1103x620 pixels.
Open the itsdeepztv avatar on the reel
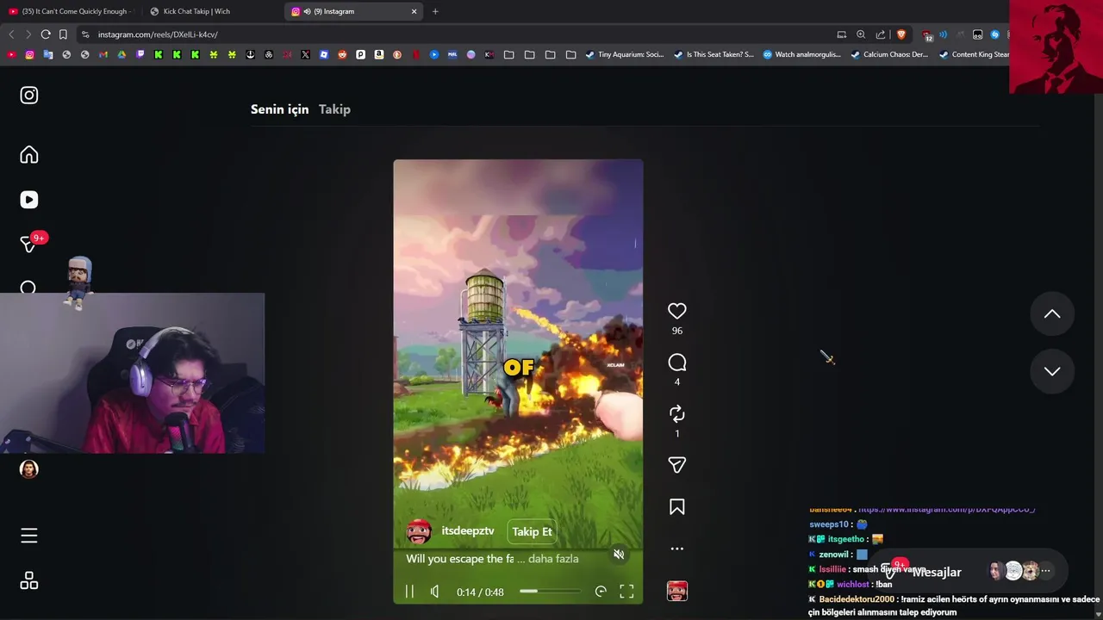[x=419, y=531]
